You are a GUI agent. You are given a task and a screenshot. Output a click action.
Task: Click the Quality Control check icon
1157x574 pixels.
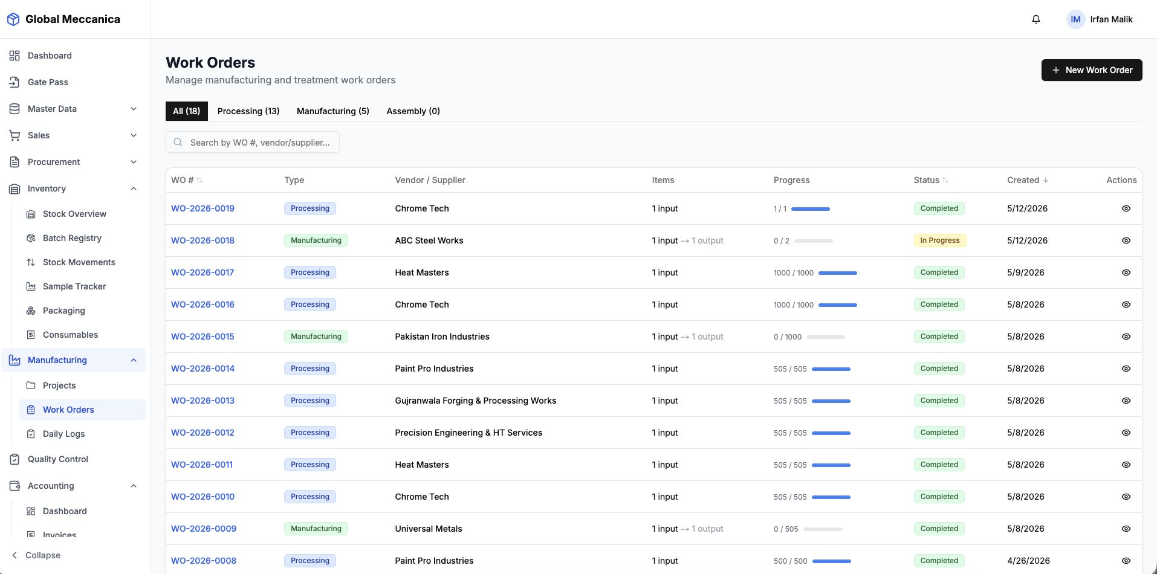coord(15,459)
